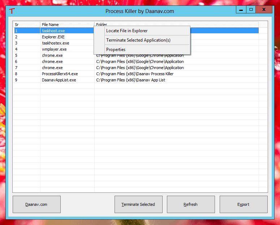The height and width of the screenshot is (225, 280).
Task: Select the taskhostex.exe row
Action: point(55,43)
